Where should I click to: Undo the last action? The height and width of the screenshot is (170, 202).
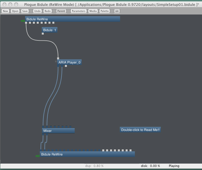(x=37, y=11)
